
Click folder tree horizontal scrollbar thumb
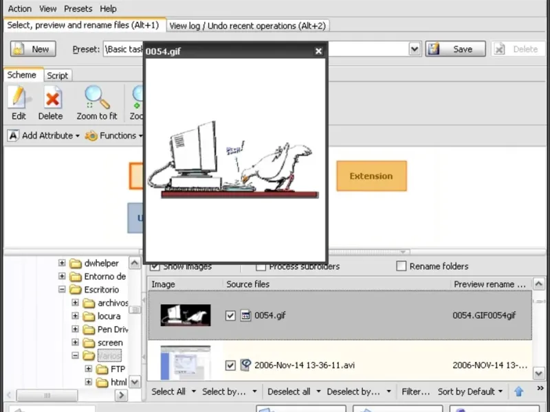point(47,396)
